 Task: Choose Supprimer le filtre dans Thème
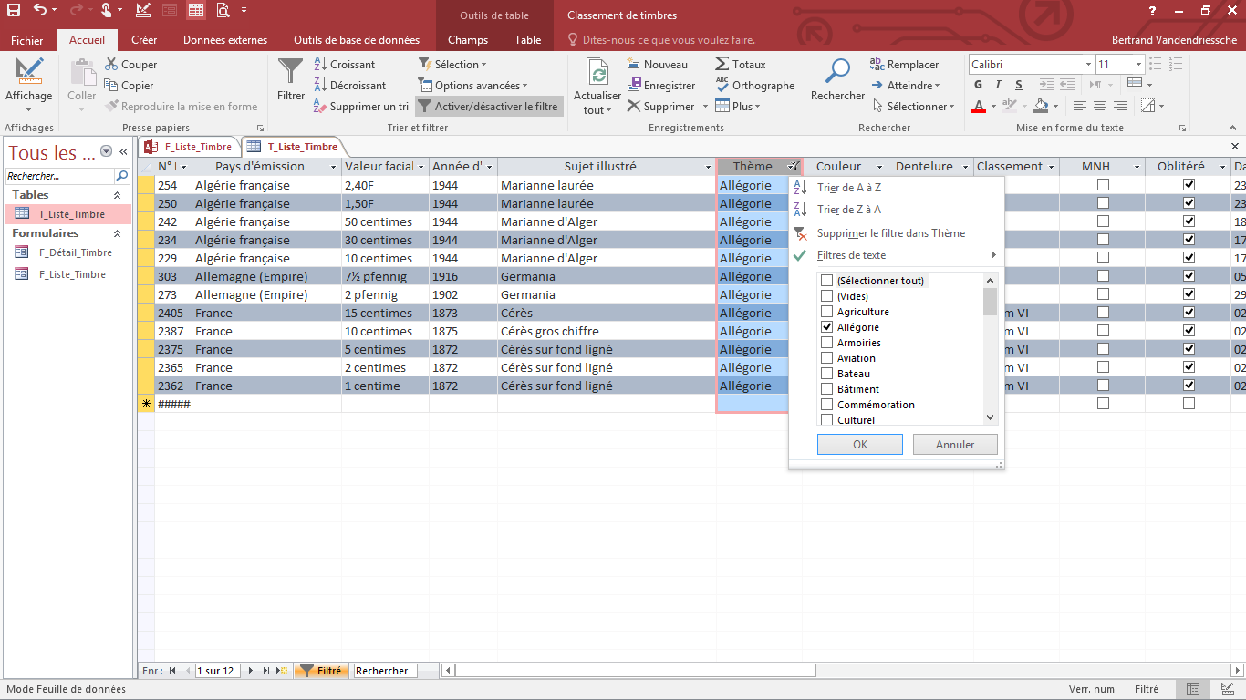click(x=891, y=233)
